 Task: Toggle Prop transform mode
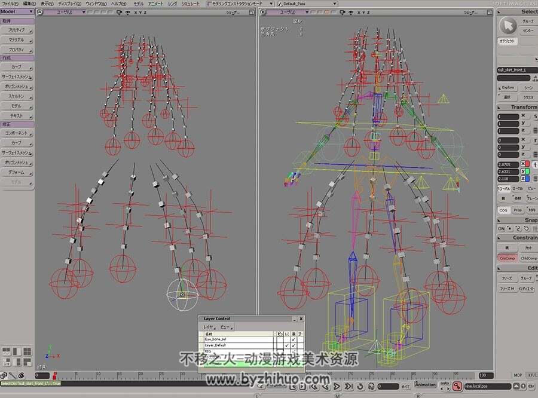coord(518,210)
